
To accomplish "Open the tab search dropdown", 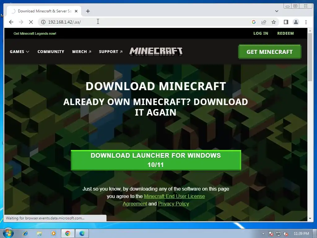I will click(277, 11).
